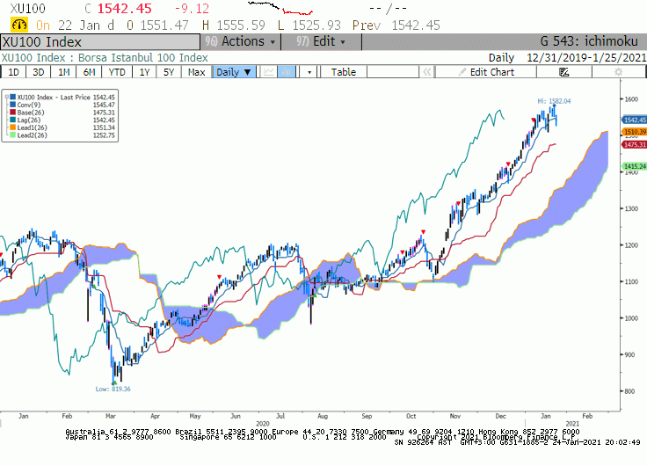Select the 6M range tab

pos(89,72)
